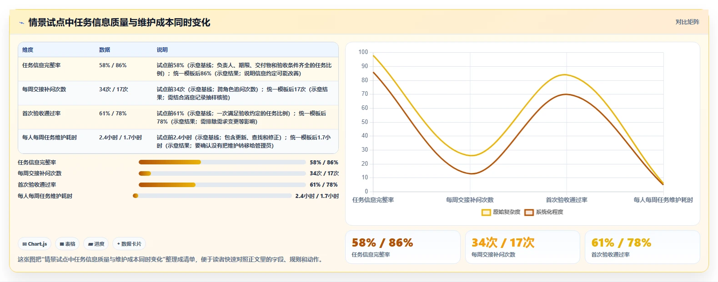The width and height of the screenshot is (718, 282).
Task: Open the 61% / 78% data card
Action: pos(642,247)
